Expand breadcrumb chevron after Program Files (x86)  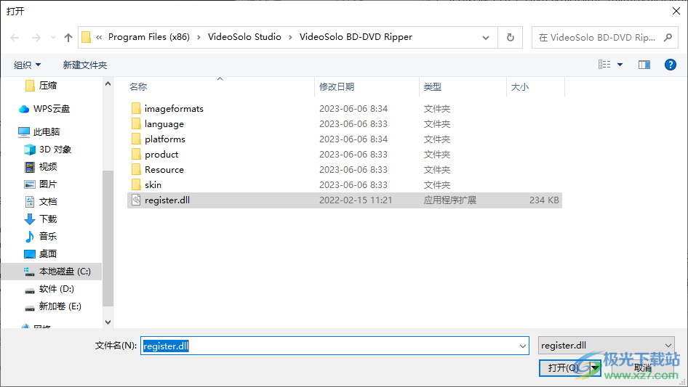coord(199,37)
